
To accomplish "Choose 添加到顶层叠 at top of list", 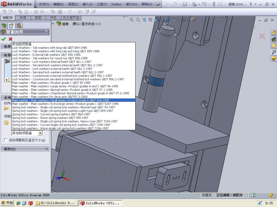I will pyautogui.click(x=73, y=44).
